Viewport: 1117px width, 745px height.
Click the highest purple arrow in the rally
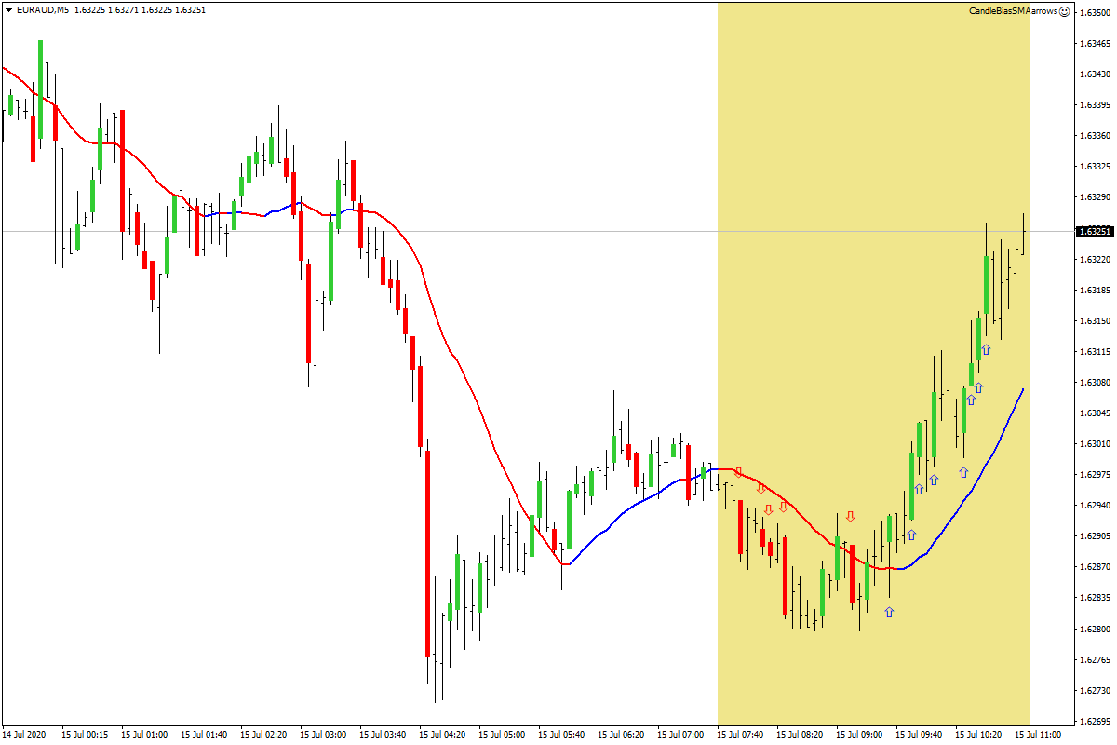987,348
